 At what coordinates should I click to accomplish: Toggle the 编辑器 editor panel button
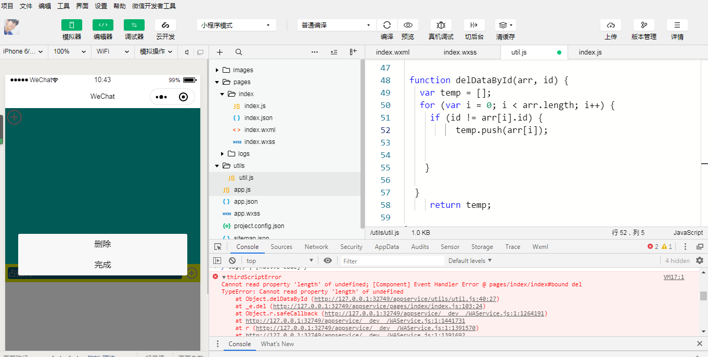[x=103, y=25]
